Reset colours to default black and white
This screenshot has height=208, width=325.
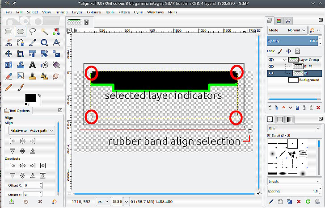coord(26,104)
